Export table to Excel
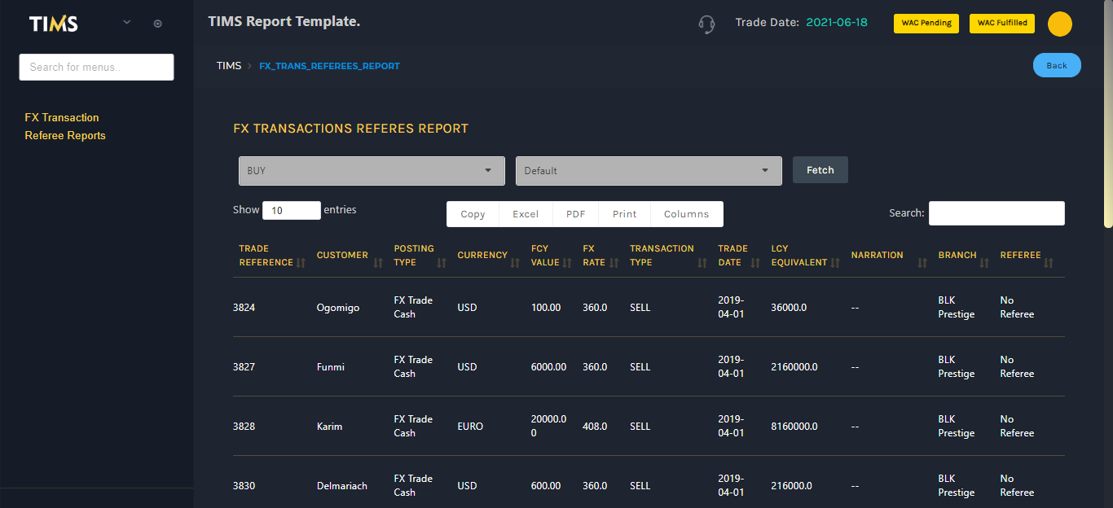The width and height of the screenshot is (1113, 508). 526,214
